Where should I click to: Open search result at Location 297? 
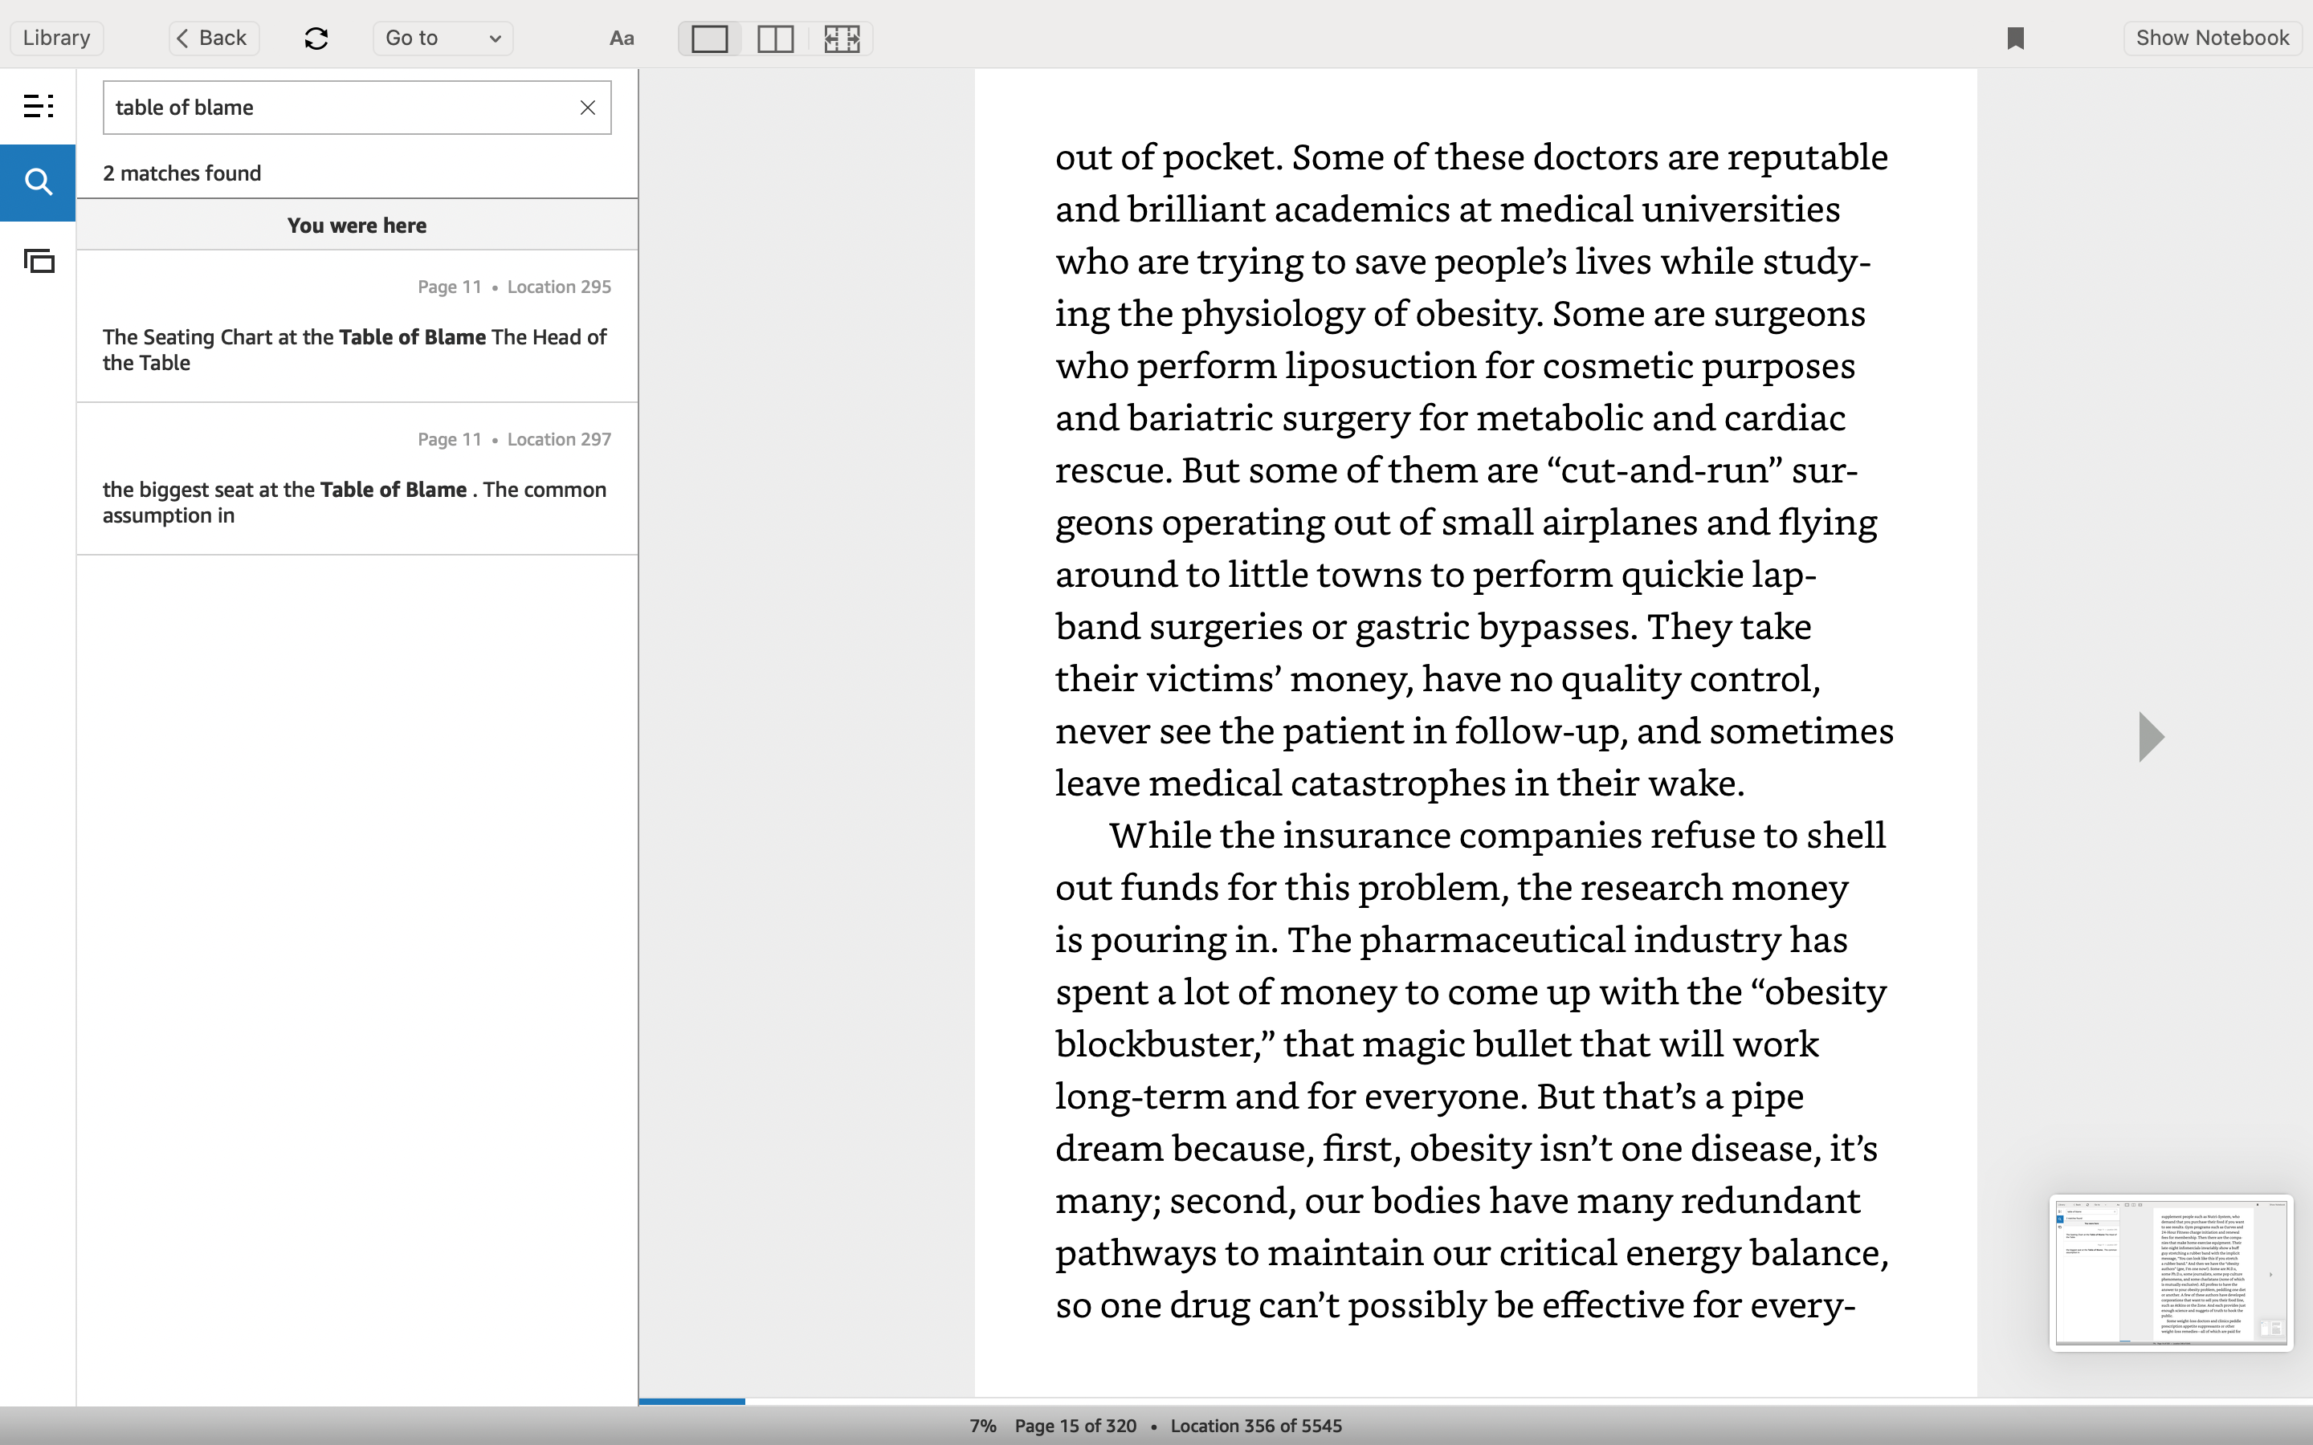(x=357, y=478)
